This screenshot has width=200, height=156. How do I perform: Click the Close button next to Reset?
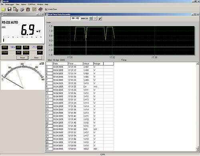[36, 58]
